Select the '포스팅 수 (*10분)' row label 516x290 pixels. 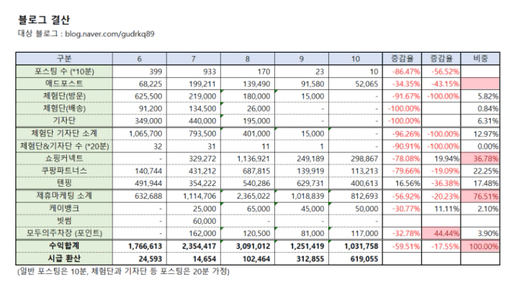pyautogui.click(x=64, y=72)
